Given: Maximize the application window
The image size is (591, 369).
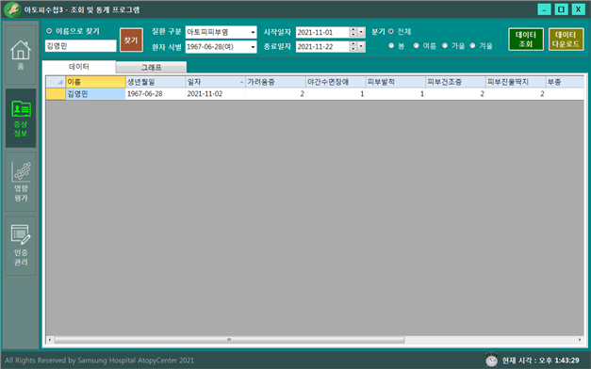Looking at the screenshot, I should [x=561, y=9].
